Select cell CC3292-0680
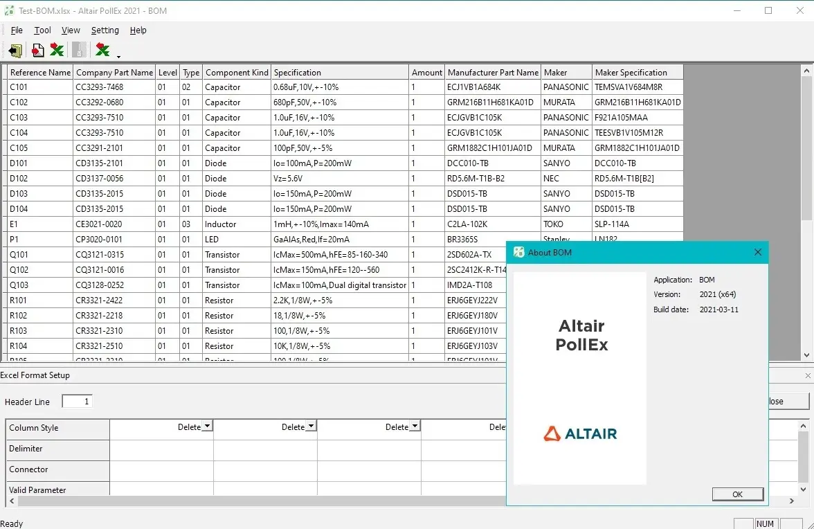The height and width of the screenshot is (529, 814). [x=114, y=102]
